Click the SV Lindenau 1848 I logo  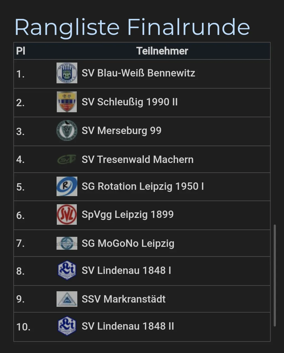pos(67,270)
